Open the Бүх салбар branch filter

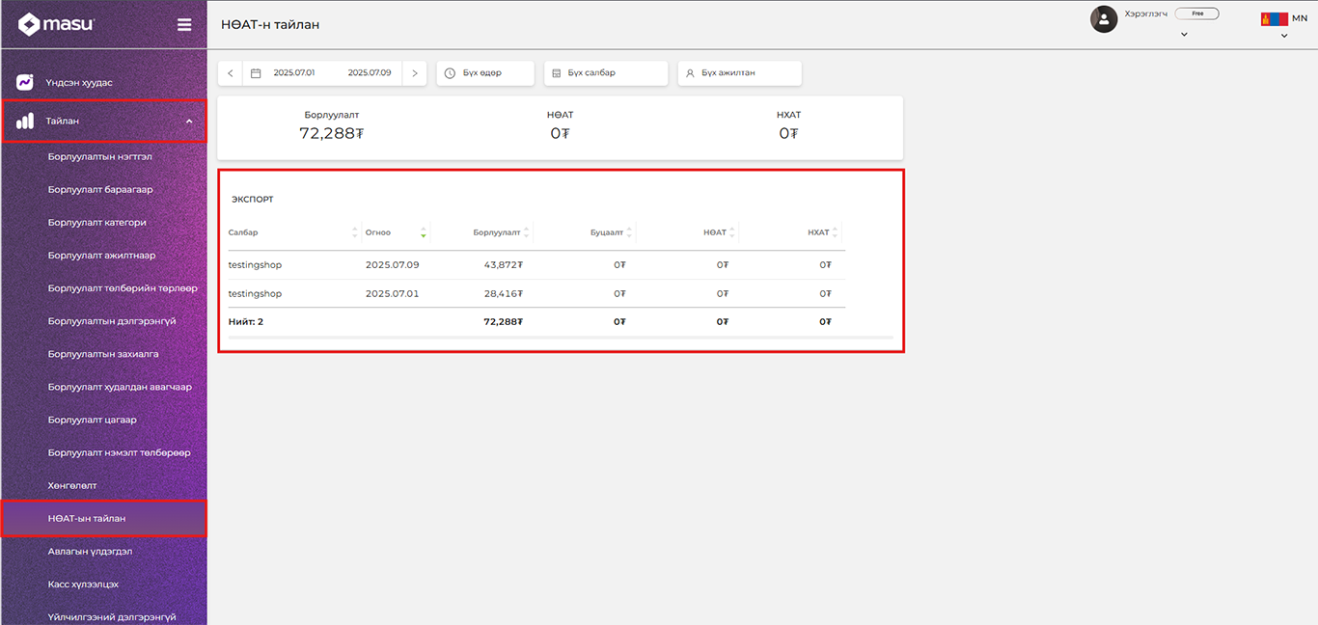tap(605, 73)
